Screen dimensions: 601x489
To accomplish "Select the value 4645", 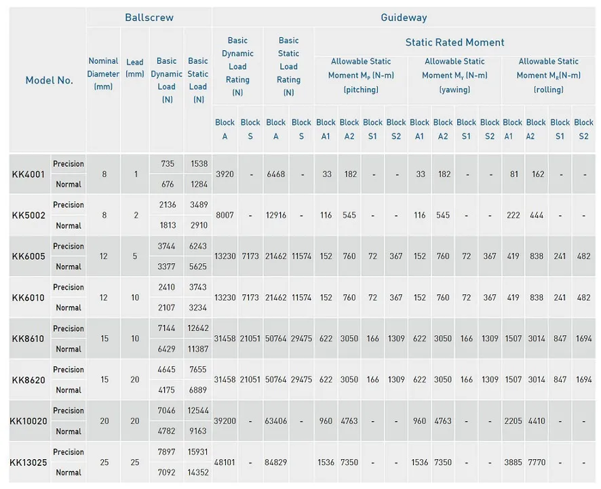I will (x=166, y=370).
